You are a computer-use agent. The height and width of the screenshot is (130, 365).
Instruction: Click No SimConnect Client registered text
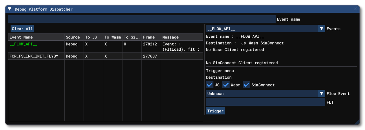[242, 63]
